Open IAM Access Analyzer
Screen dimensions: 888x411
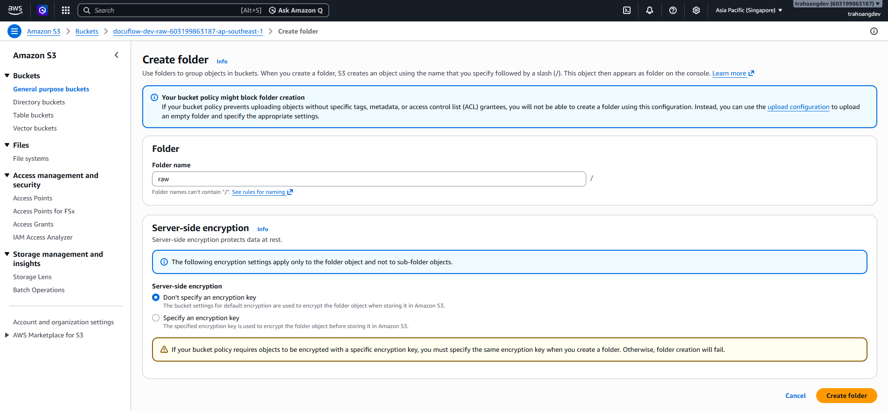[43, 237]
